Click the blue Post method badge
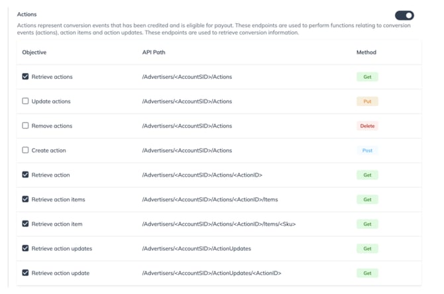 click(366, 150)
